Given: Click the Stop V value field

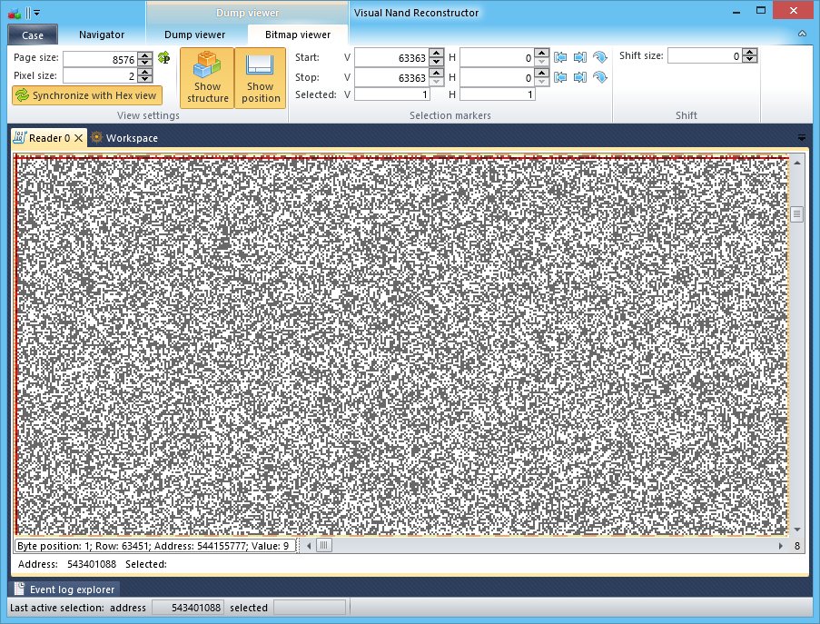Looking at the screenshot, I should click(391, 77).
